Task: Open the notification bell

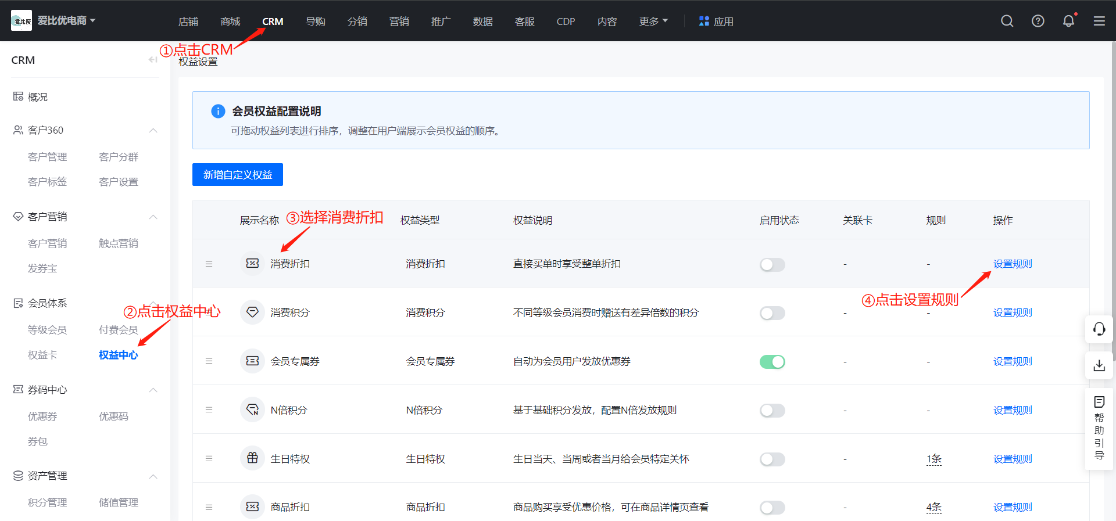Action: pos(1068,21)
